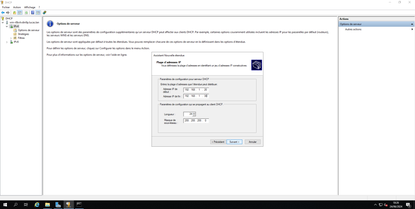Open Server Manager from the taskbar
This screenshot has height=209, width=415.
[58, 205]
